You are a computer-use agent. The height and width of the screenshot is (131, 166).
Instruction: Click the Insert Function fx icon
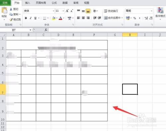pos(46,30)
